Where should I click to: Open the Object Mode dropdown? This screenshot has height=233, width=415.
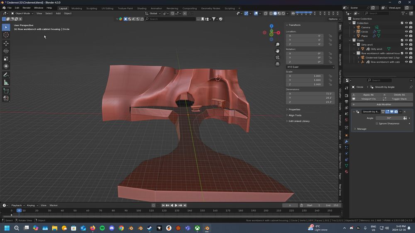(22, 13)
